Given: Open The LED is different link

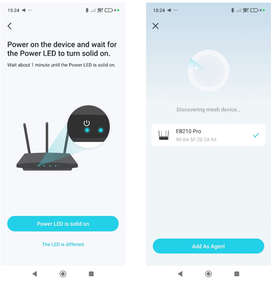Looking at the screenshot, I should point(63,244).
